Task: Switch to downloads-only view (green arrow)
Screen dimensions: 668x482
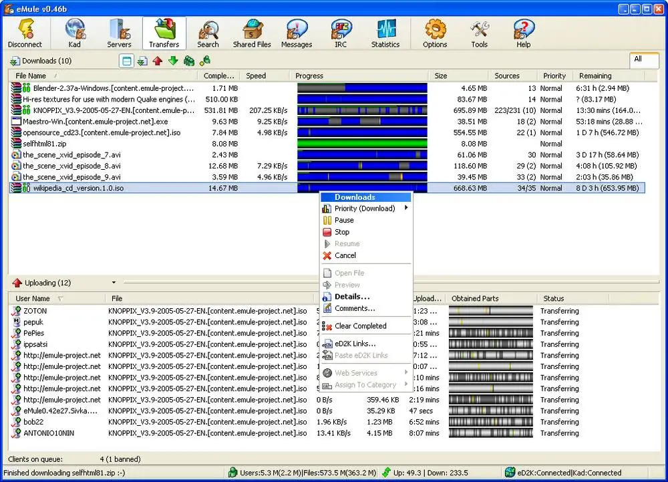Action: click(173, 61)
